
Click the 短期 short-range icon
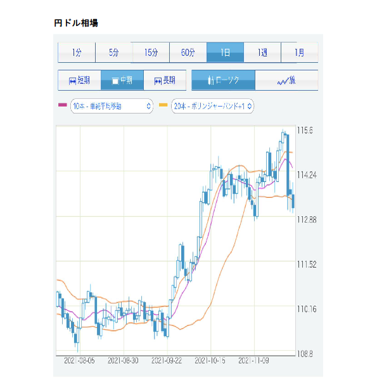tap(72, 81)
